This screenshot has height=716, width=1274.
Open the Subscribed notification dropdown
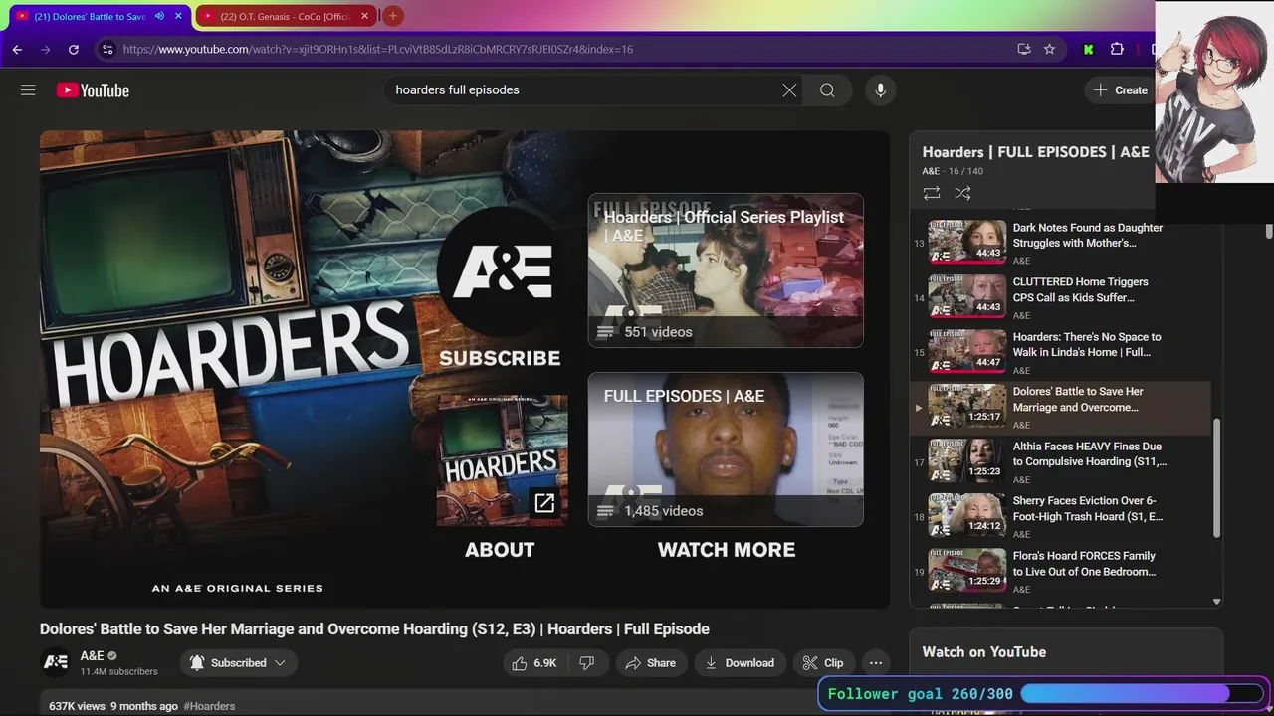point(239,663)
